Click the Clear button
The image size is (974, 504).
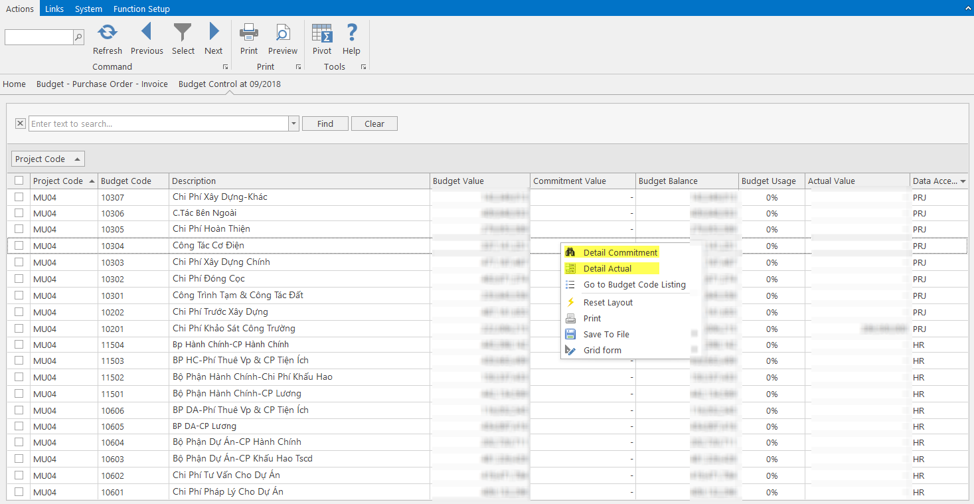pos(374,124)
